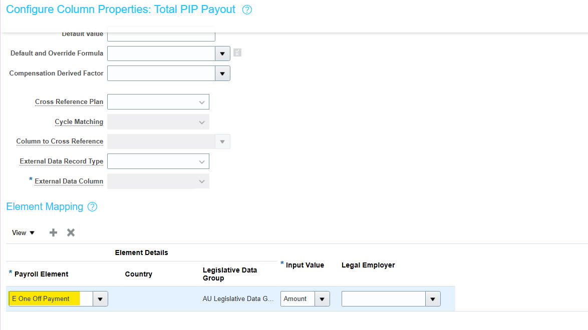The image size is (588, 330).
Task: Open the Payroll Element dropdown arrow
Action: click(x=100, y=298)
